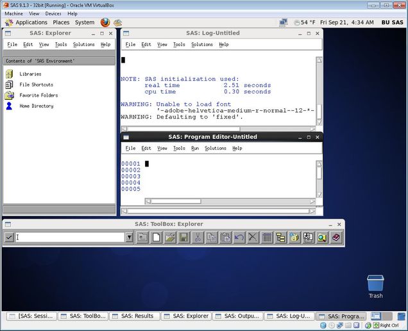Click the Details view grid icon

267,238
